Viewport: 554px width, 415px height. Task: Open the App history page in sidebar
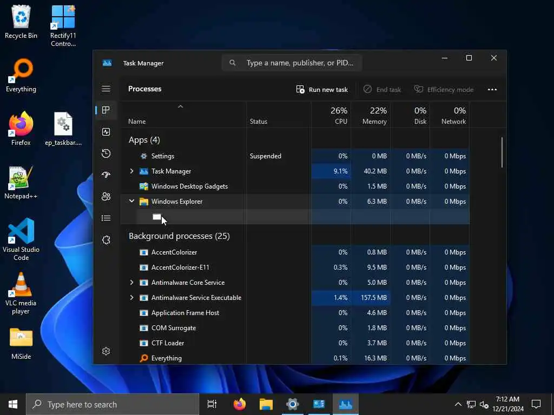coord(106,153)
